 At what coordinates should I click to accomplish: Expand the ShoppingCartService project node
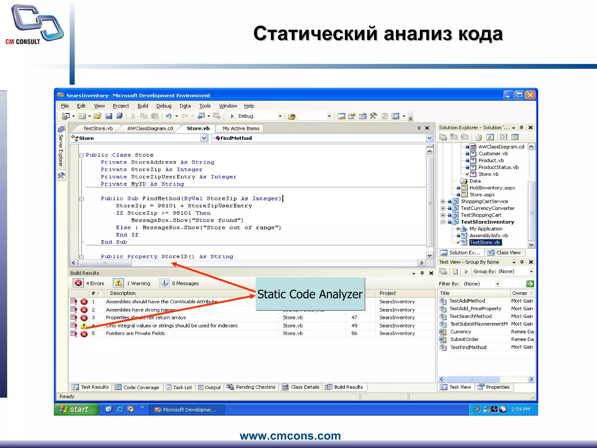click(443, 202)
